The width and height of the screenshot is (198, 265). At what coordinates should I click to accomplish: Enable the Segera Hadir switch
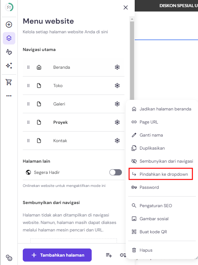click(x=115, y=172)
